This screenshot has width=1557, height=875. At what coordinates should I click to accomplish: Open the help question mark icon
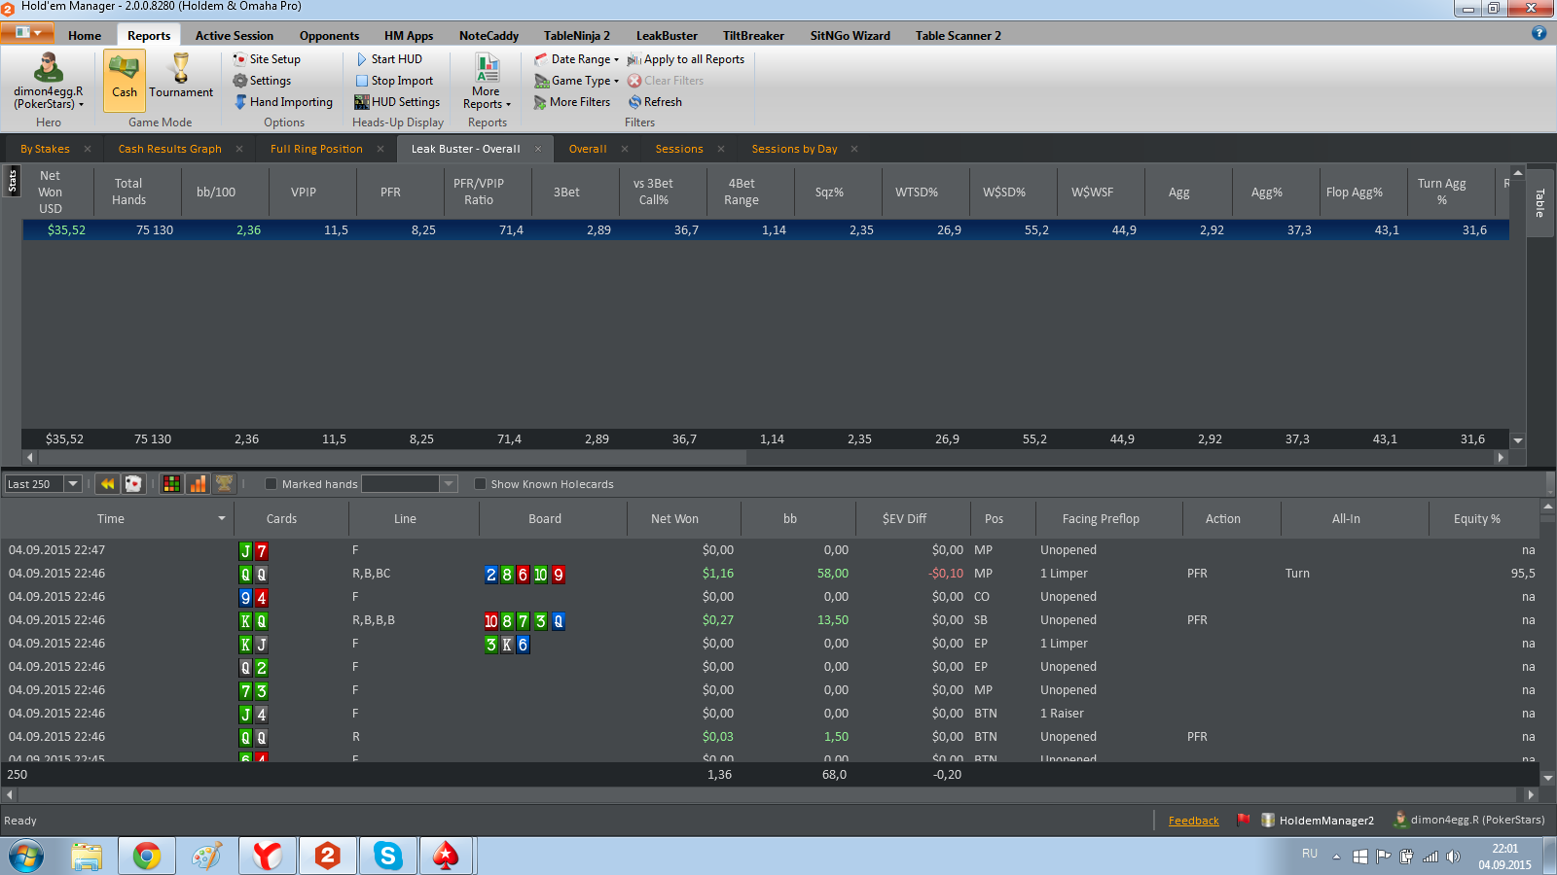click(x=1539, y=33)
